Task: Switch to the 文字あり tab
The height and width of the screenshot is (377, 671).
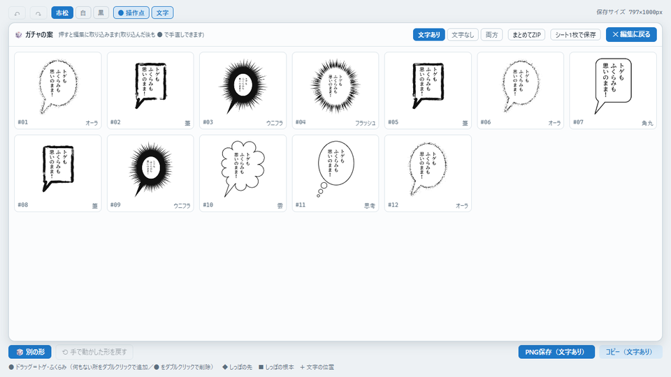Action: [x=428, y=35]
